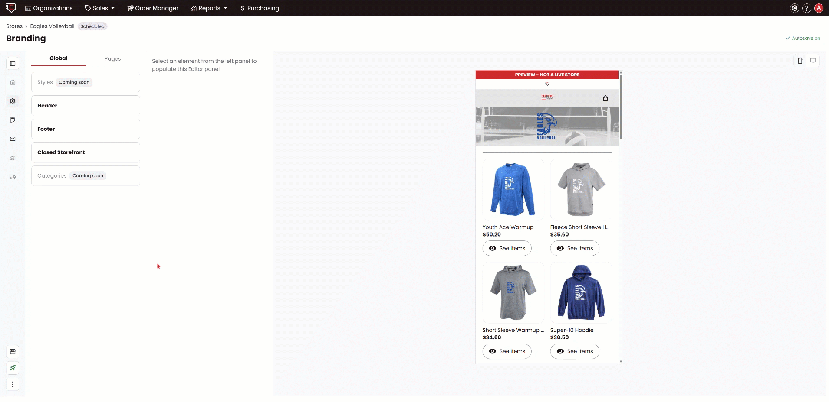Open the Home section in the sidebar
Screen dimensions: 829x402
(x=13, y=82)
